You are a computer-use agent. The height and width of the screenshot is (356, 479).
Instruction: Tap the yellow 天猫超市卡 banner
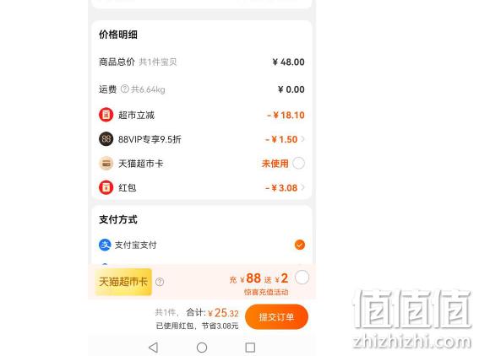tap(123, 282)
